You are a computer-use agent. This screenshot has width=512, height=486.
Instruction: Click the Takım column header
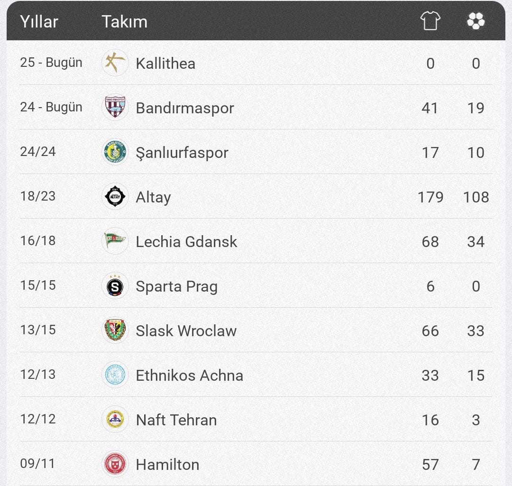[124, 21]
